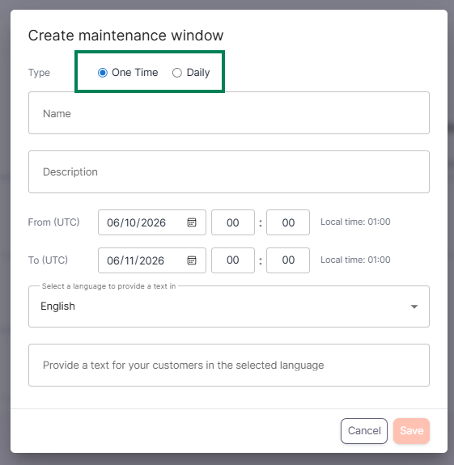Viewport: 454px width, 465px height.
Task: Edit the From date 06/10/2026 field
Action: coord(152,222)
